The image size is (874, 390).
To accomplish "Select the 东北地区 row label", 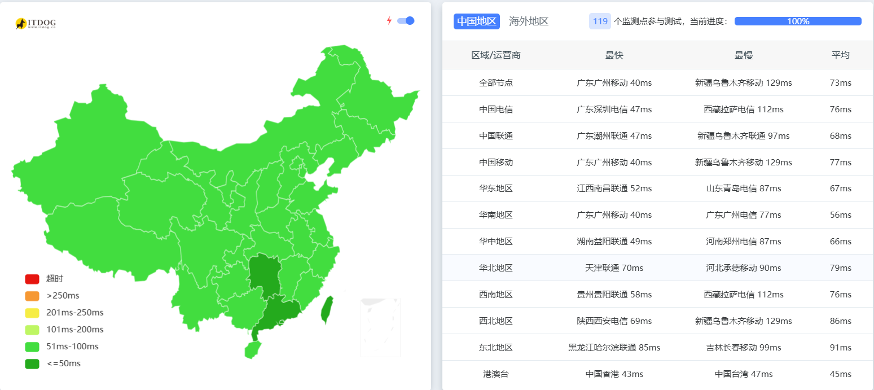I will (x=496, y=348).
